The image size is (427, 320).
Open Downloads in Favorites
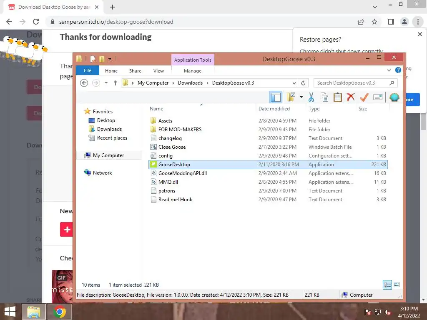[x=109, y=129]
